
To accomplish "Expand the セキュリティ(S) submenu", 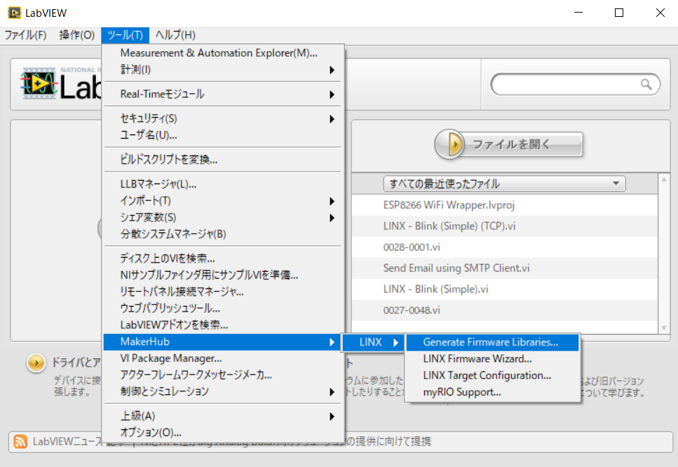I will [223, 119].
